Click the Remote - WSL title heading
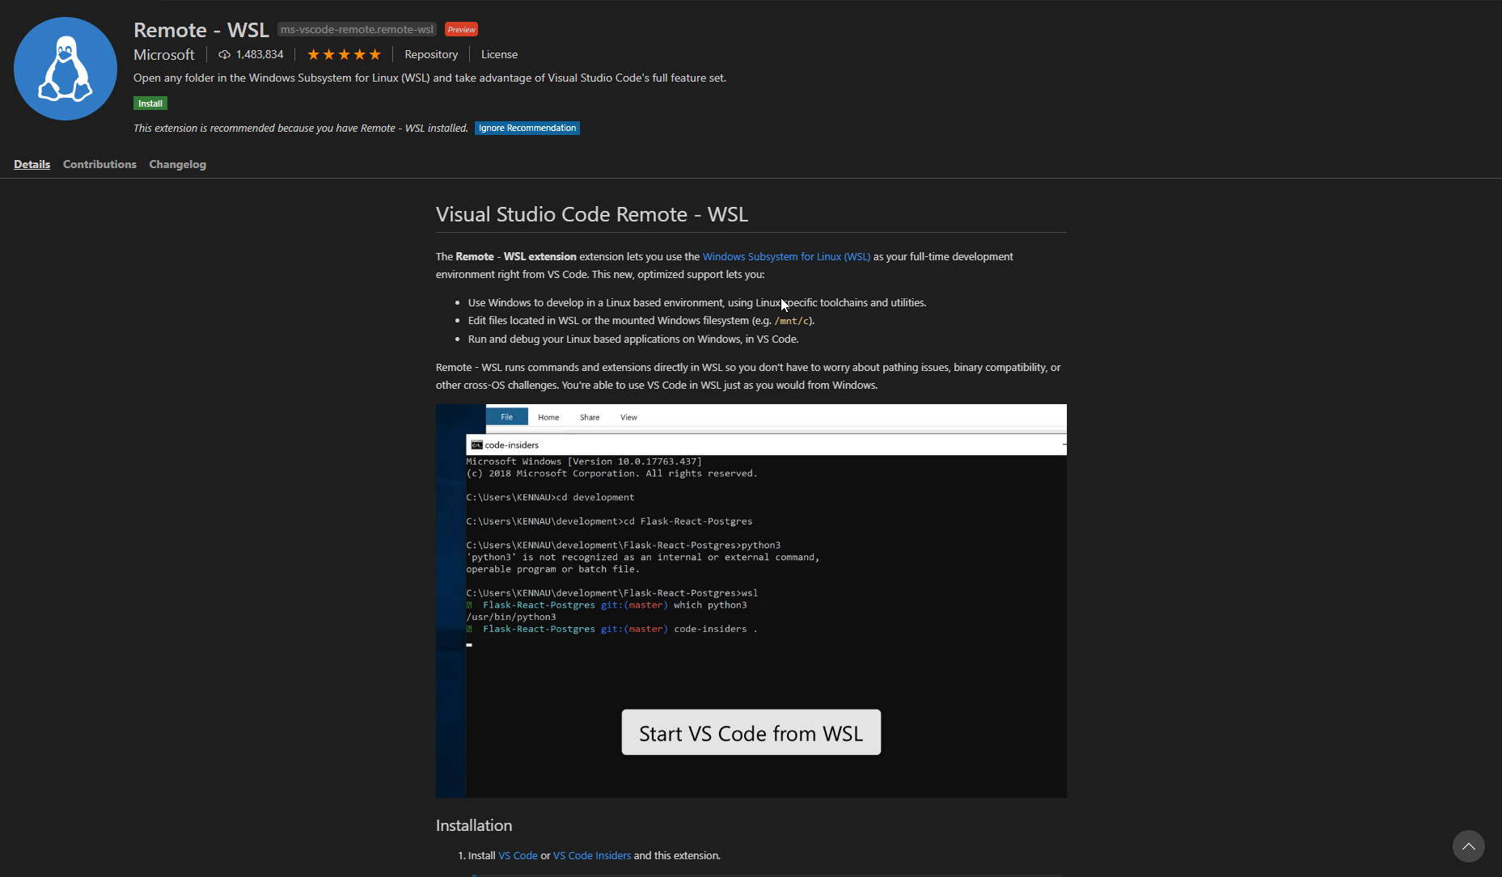This screenshot has width=1502, height=877. pos(201,30)
